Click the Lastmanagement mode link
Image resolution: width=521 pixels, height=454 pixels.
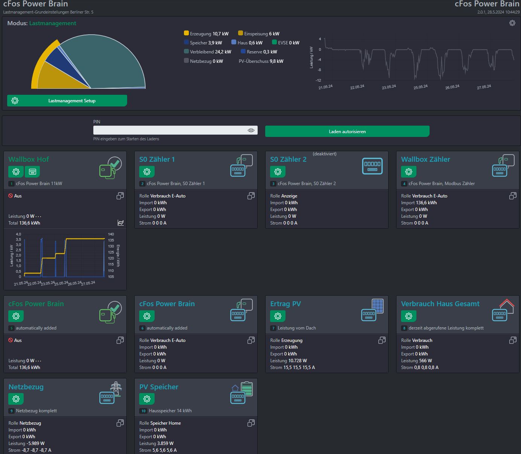tap(53, 23)
